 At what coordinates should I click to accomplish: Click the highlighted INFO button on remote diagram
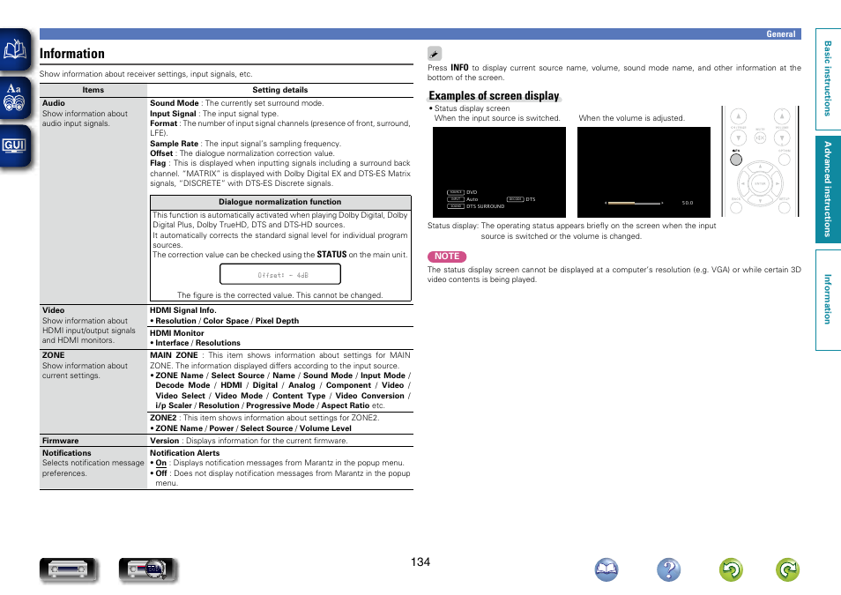click(x=736, y=160)
